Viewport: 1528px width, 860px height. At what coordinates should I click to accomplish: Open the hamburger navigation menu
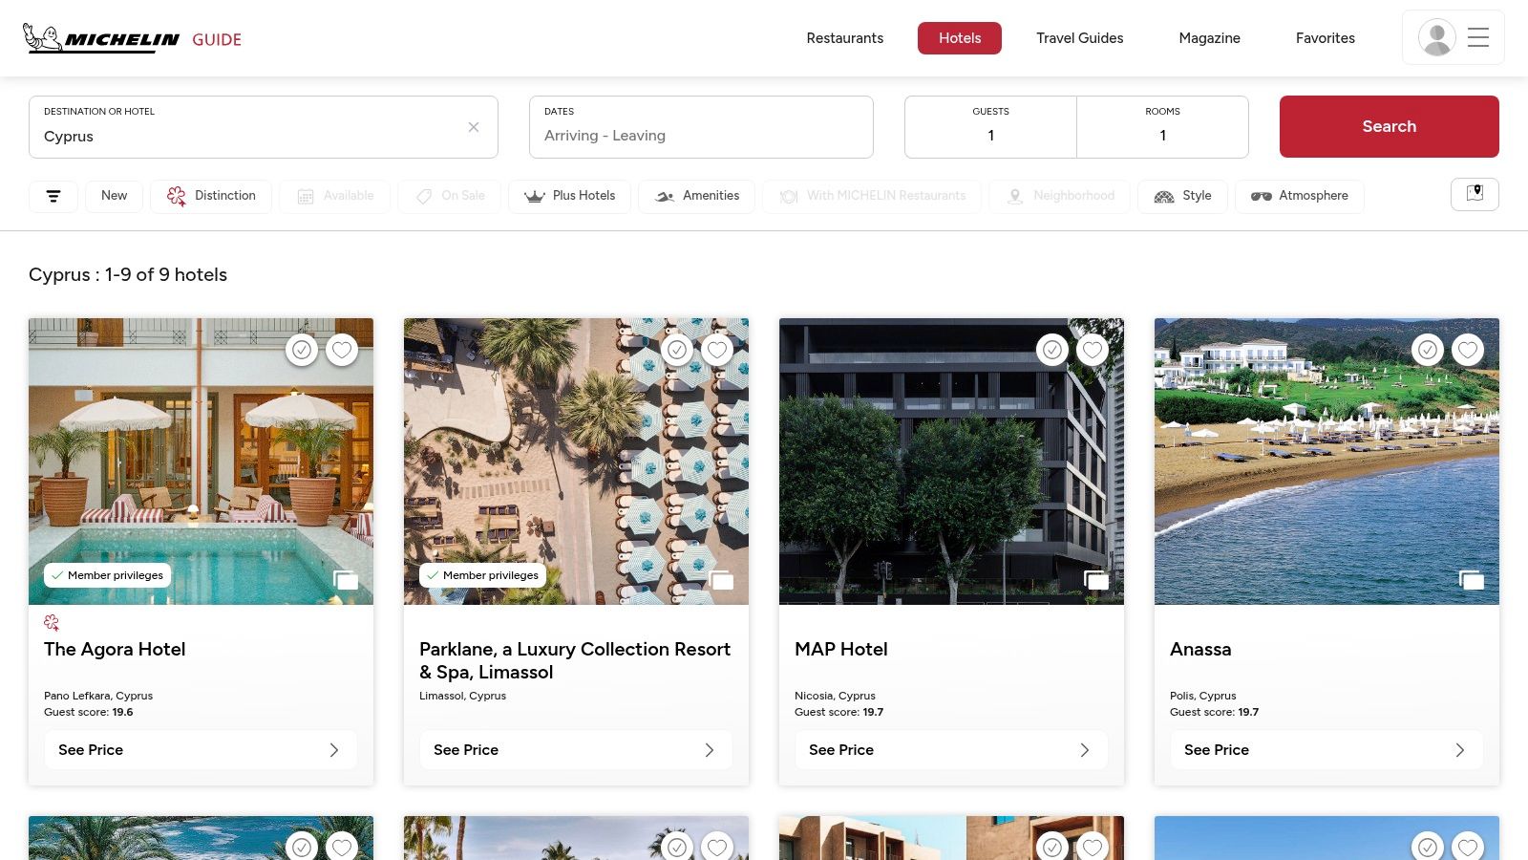point(1477,37)
